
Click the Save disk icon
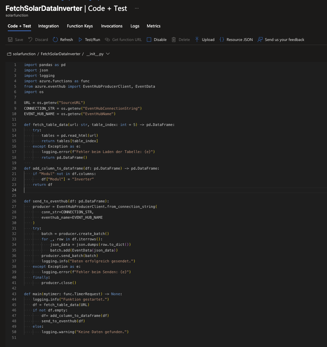(10, 40)
